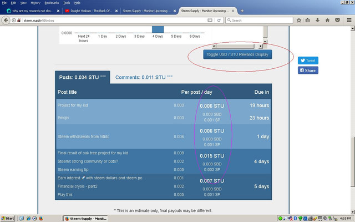Open the downloads arrow icon
Viewport: 355px width, 222px height.
coord(317,21)
